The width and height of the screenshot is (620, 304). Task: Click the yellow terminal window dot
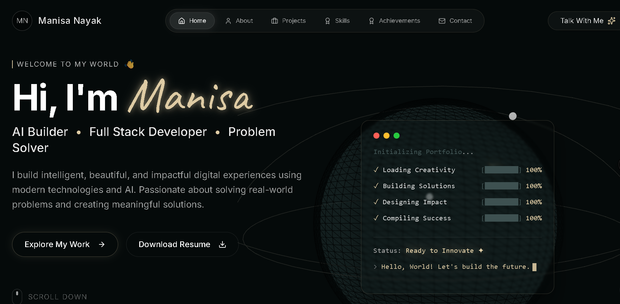tap(386, 136)
